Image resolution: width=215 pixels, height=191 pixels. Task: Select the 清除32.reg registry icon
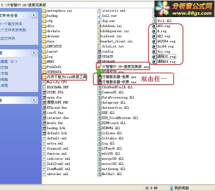(154, 56)
